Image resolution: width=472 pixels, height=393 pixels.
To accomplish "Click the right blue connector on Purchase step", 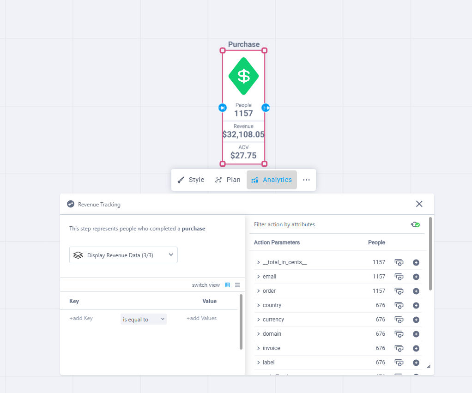I will click(x=266, y=108).
